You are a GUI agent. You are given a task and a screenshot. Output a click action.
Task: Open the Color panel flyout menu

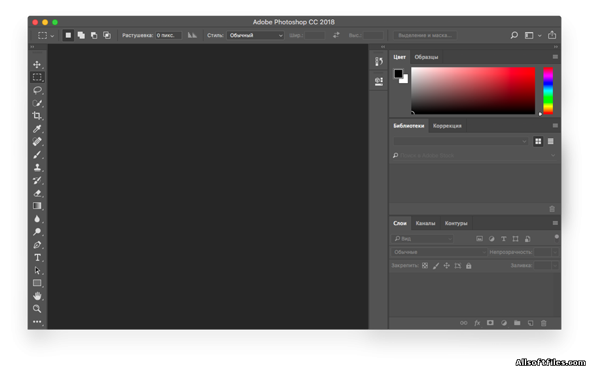tap(555, 57)
